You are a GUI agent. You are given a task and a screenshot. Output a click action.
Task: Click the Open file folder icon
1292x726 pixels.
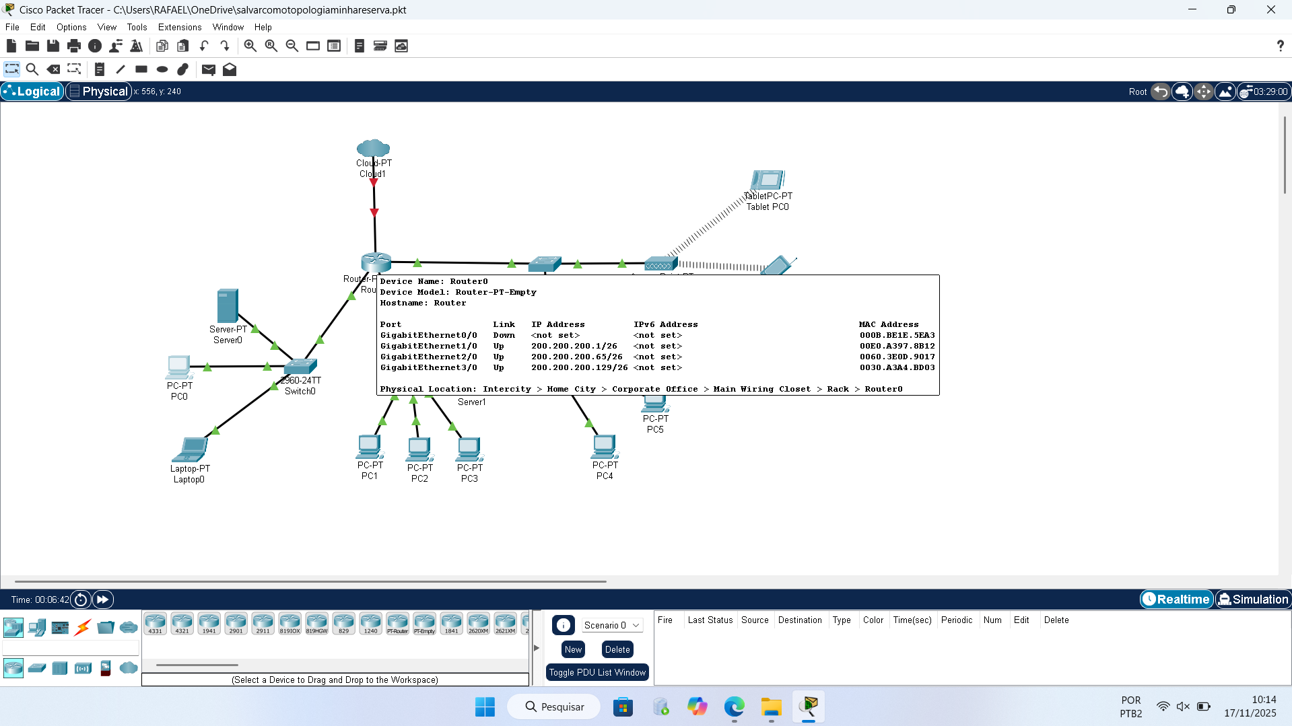click(32, 46)
